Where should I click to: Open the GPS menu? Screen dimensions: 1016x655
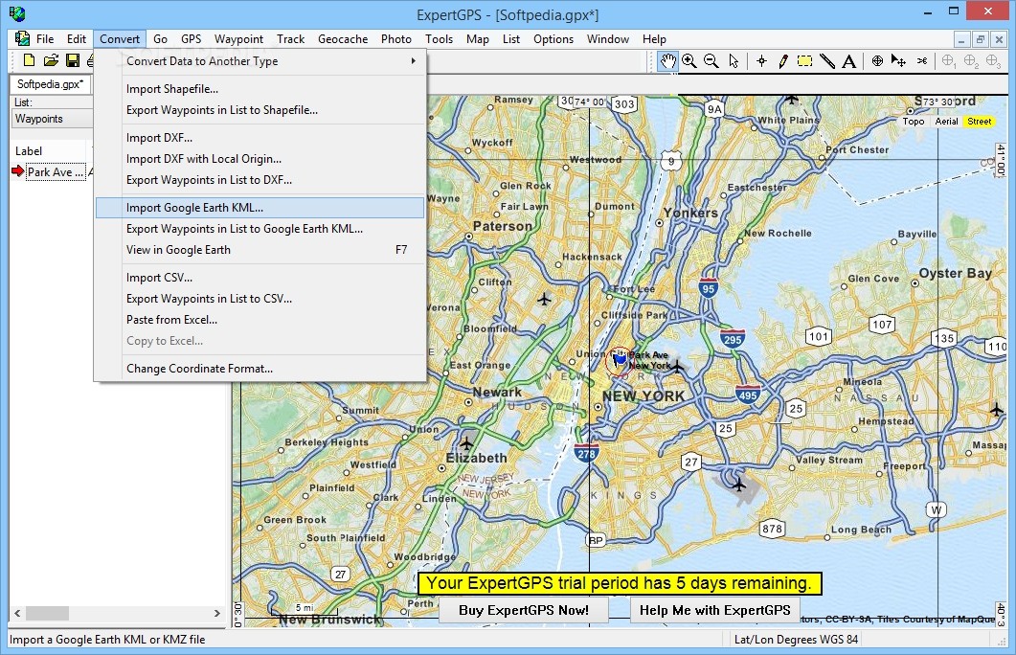(192, 39)
